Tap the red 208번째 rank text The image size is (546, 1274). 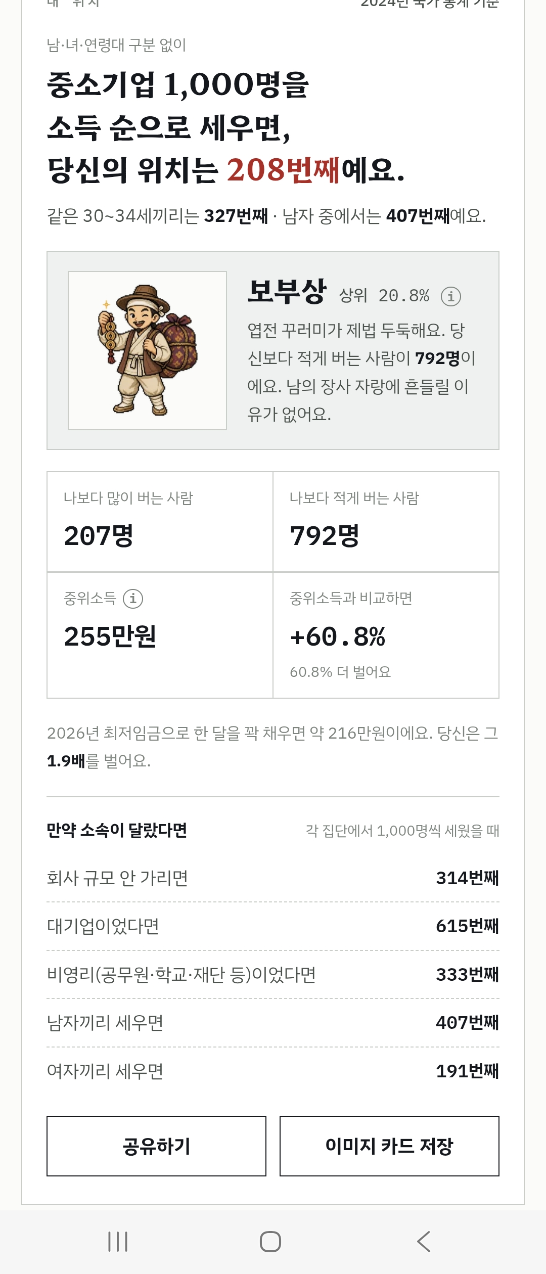(x=284, y=170)
